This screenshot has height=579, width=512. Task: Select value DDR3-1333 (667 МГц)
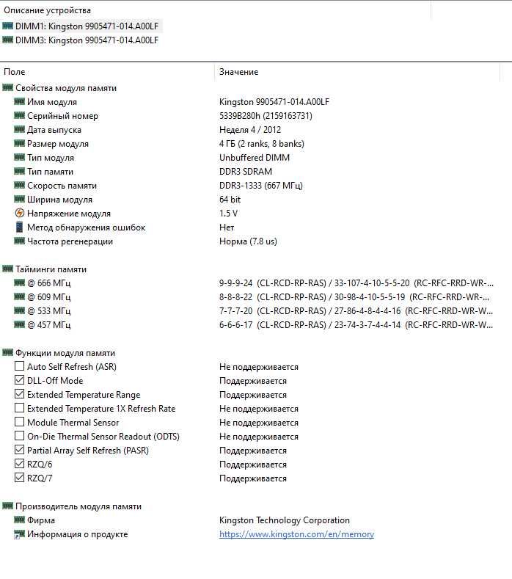coord(261,186)
